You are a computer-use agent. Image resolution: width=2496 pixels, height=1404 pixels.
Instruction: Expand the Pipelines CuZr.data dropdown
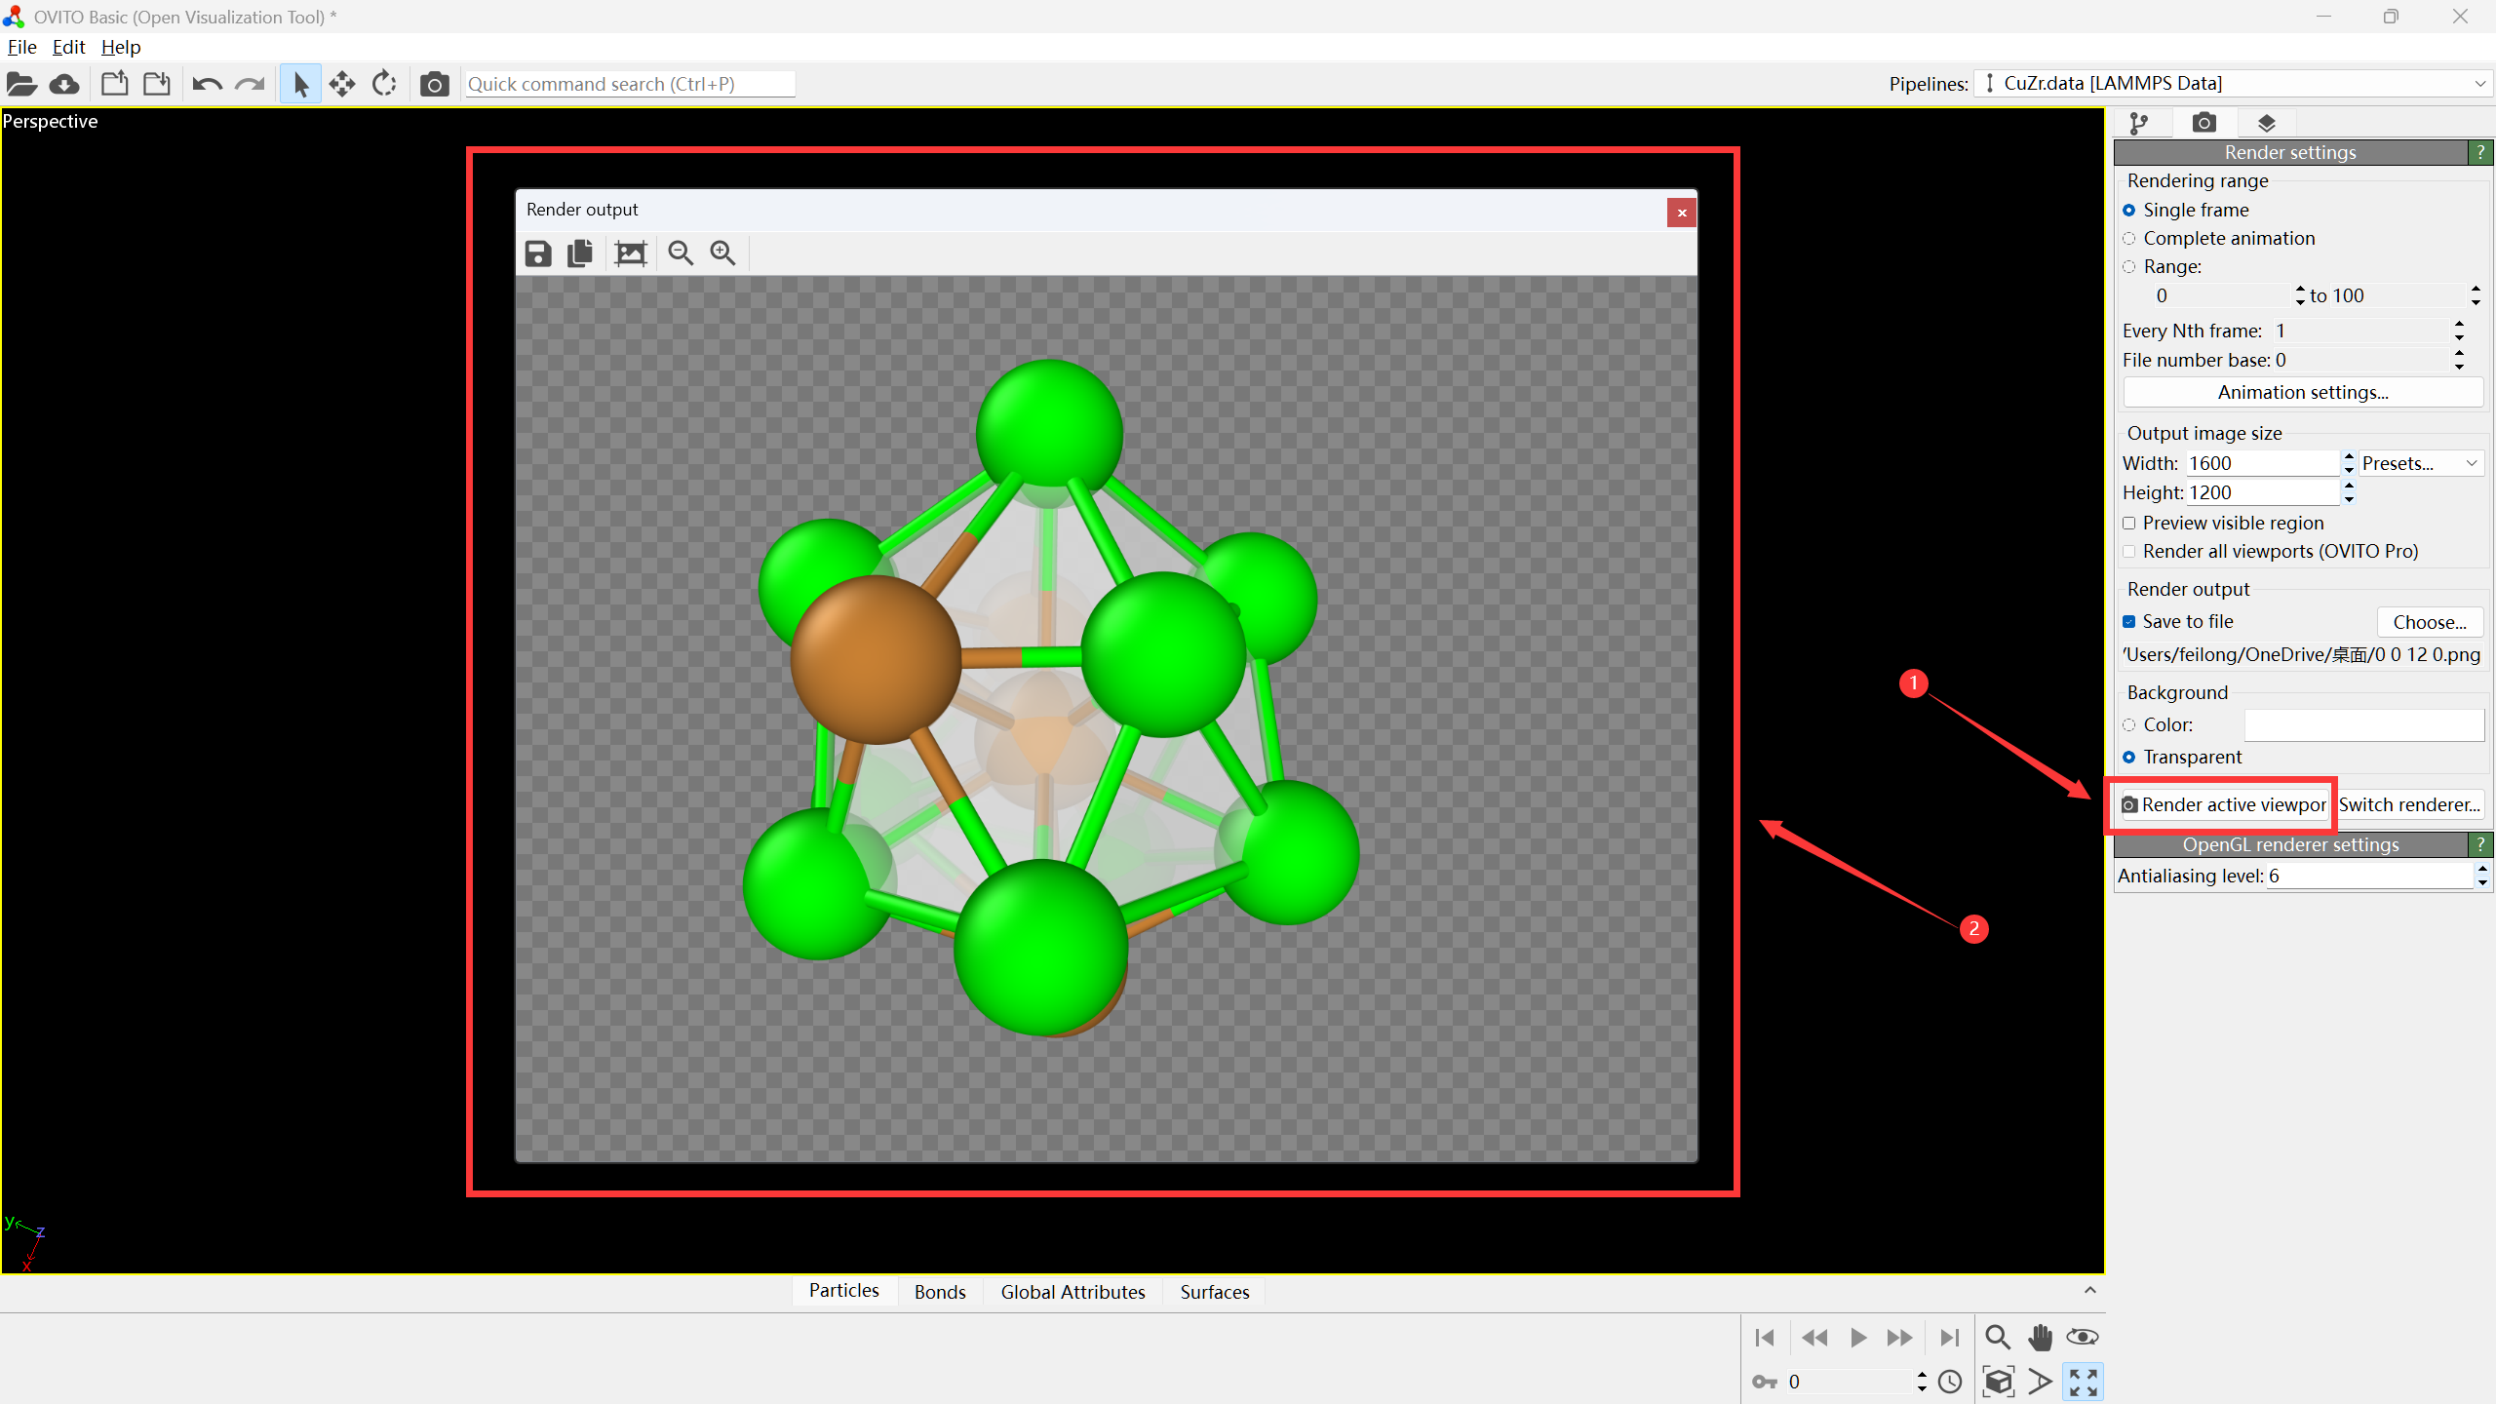coord(2233,84)
